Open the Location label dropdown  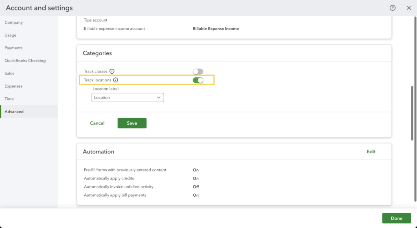(127, 98)
